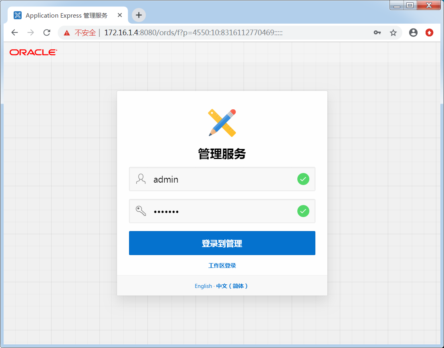Click the green checkmark beside admin
Image resolution: width=444 pixels, height=348 pixels.
pos(303,179)
